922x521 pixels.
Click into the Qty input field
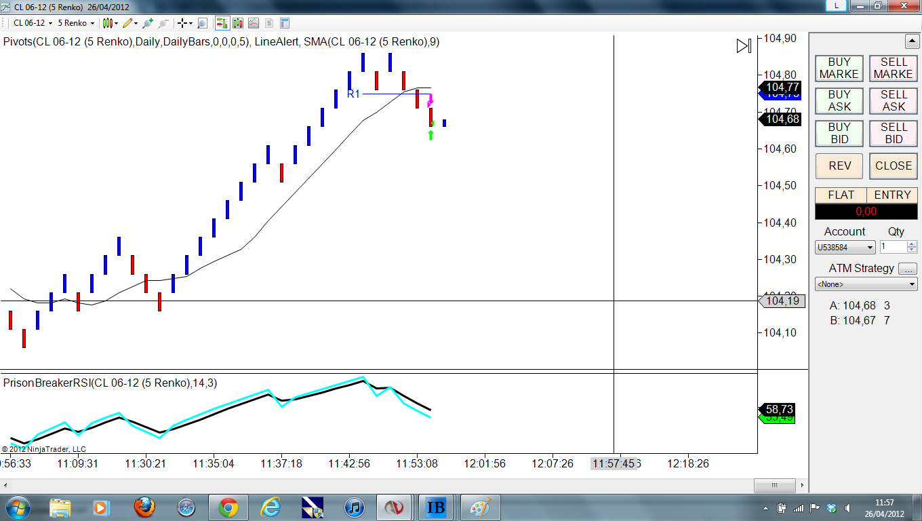coord(893,248)
